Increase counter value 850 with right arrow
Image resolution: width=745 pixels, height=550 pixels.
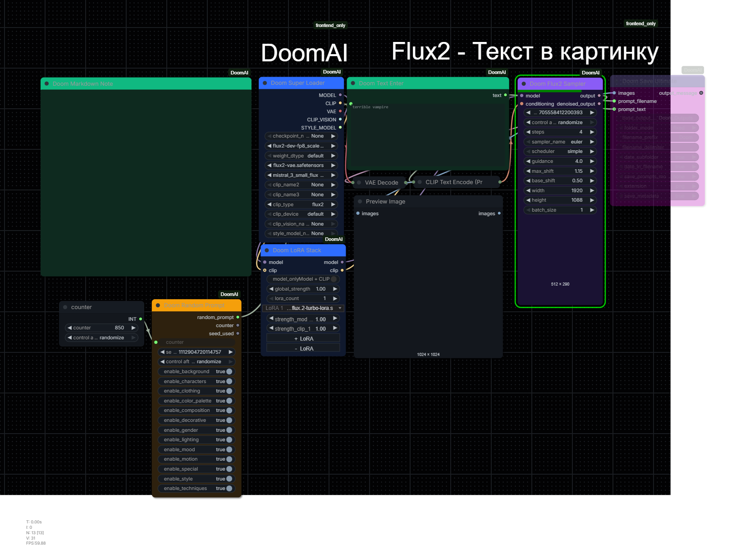click(133, 328)
